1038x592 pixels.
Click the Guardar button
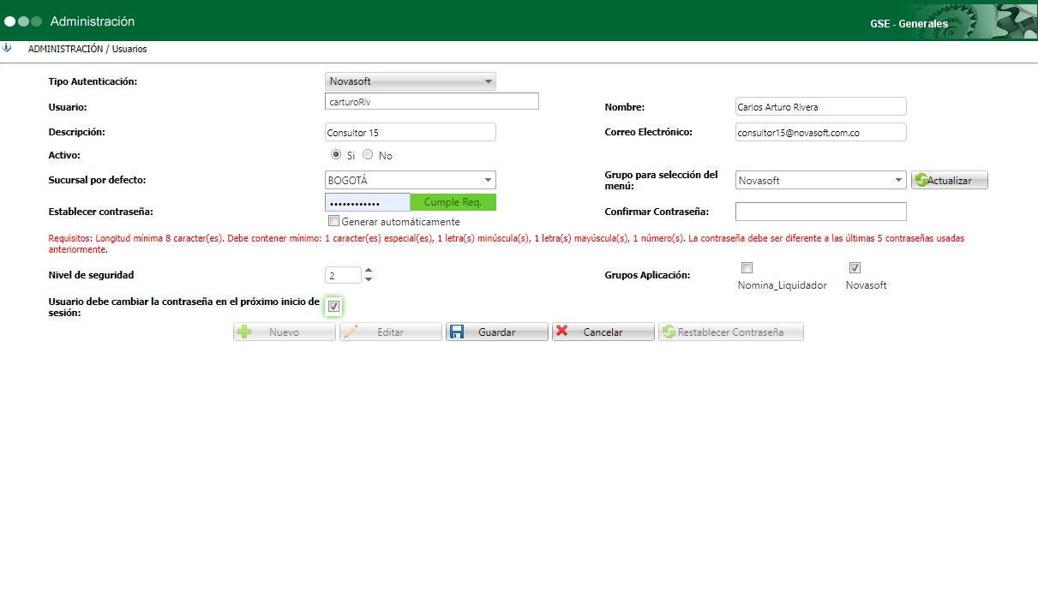[497, 332]
